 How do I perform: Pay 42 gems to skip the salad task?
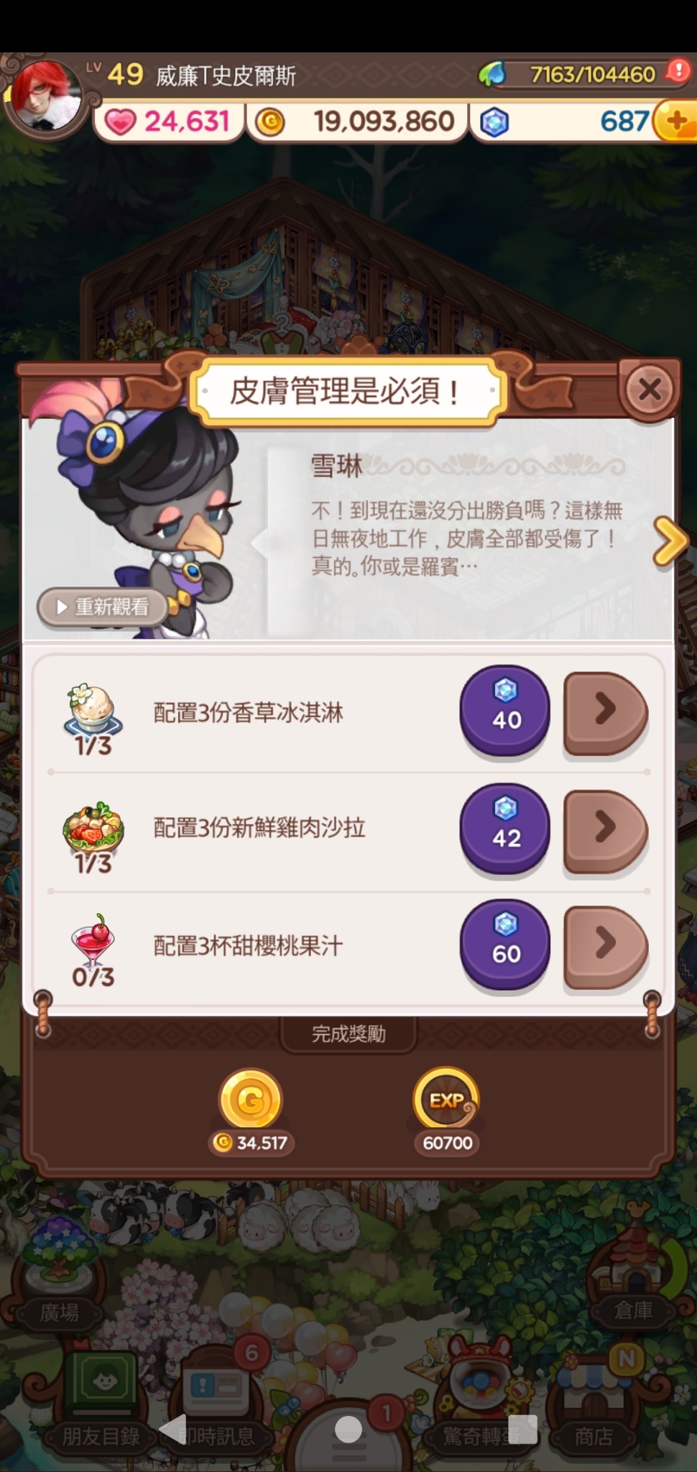(505, 828)
